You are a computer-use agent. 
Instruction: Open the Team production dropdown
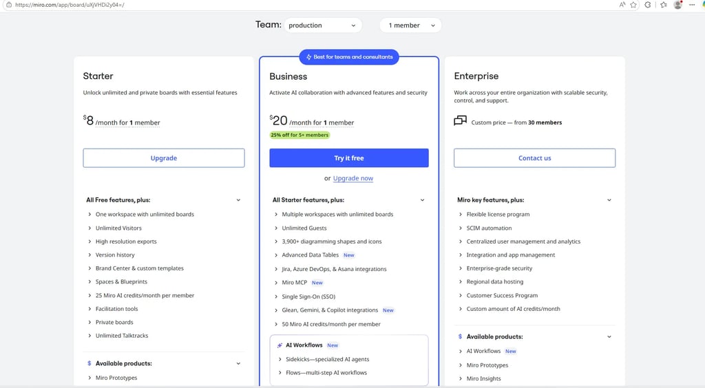323,25
